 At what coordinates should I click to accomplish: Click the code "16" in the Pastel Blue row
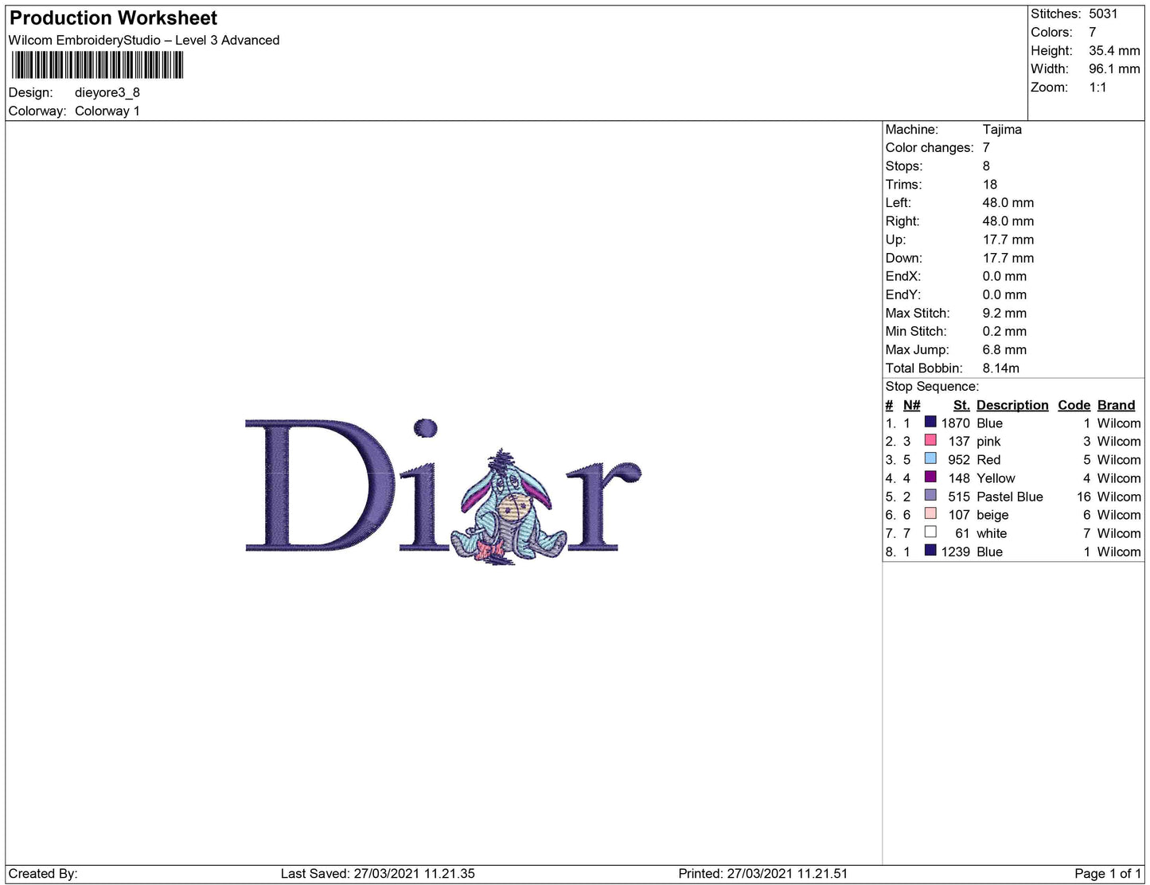coord(1083,497)
